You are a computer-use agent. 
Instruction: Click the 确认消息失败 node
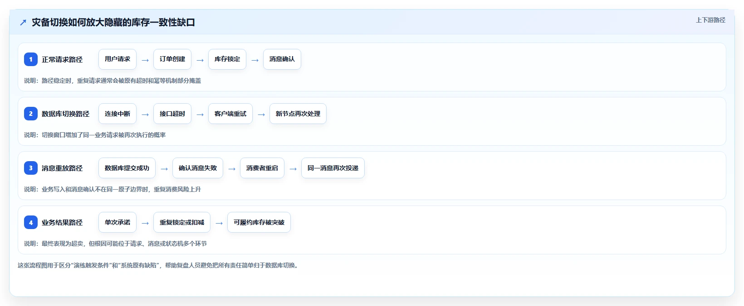point(198,168)
